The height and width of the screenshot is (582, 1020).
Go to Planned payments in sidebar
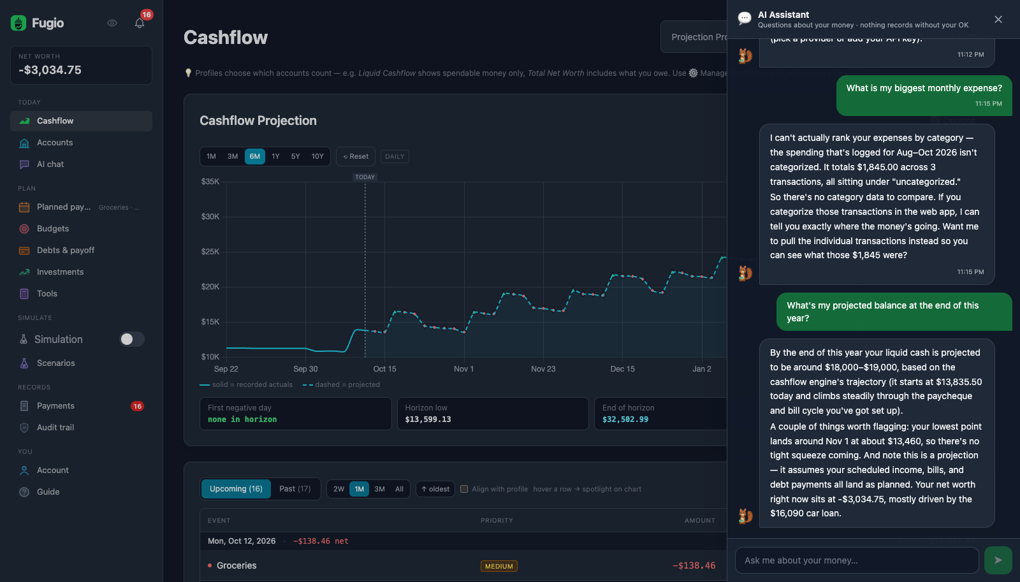(81, 207)
